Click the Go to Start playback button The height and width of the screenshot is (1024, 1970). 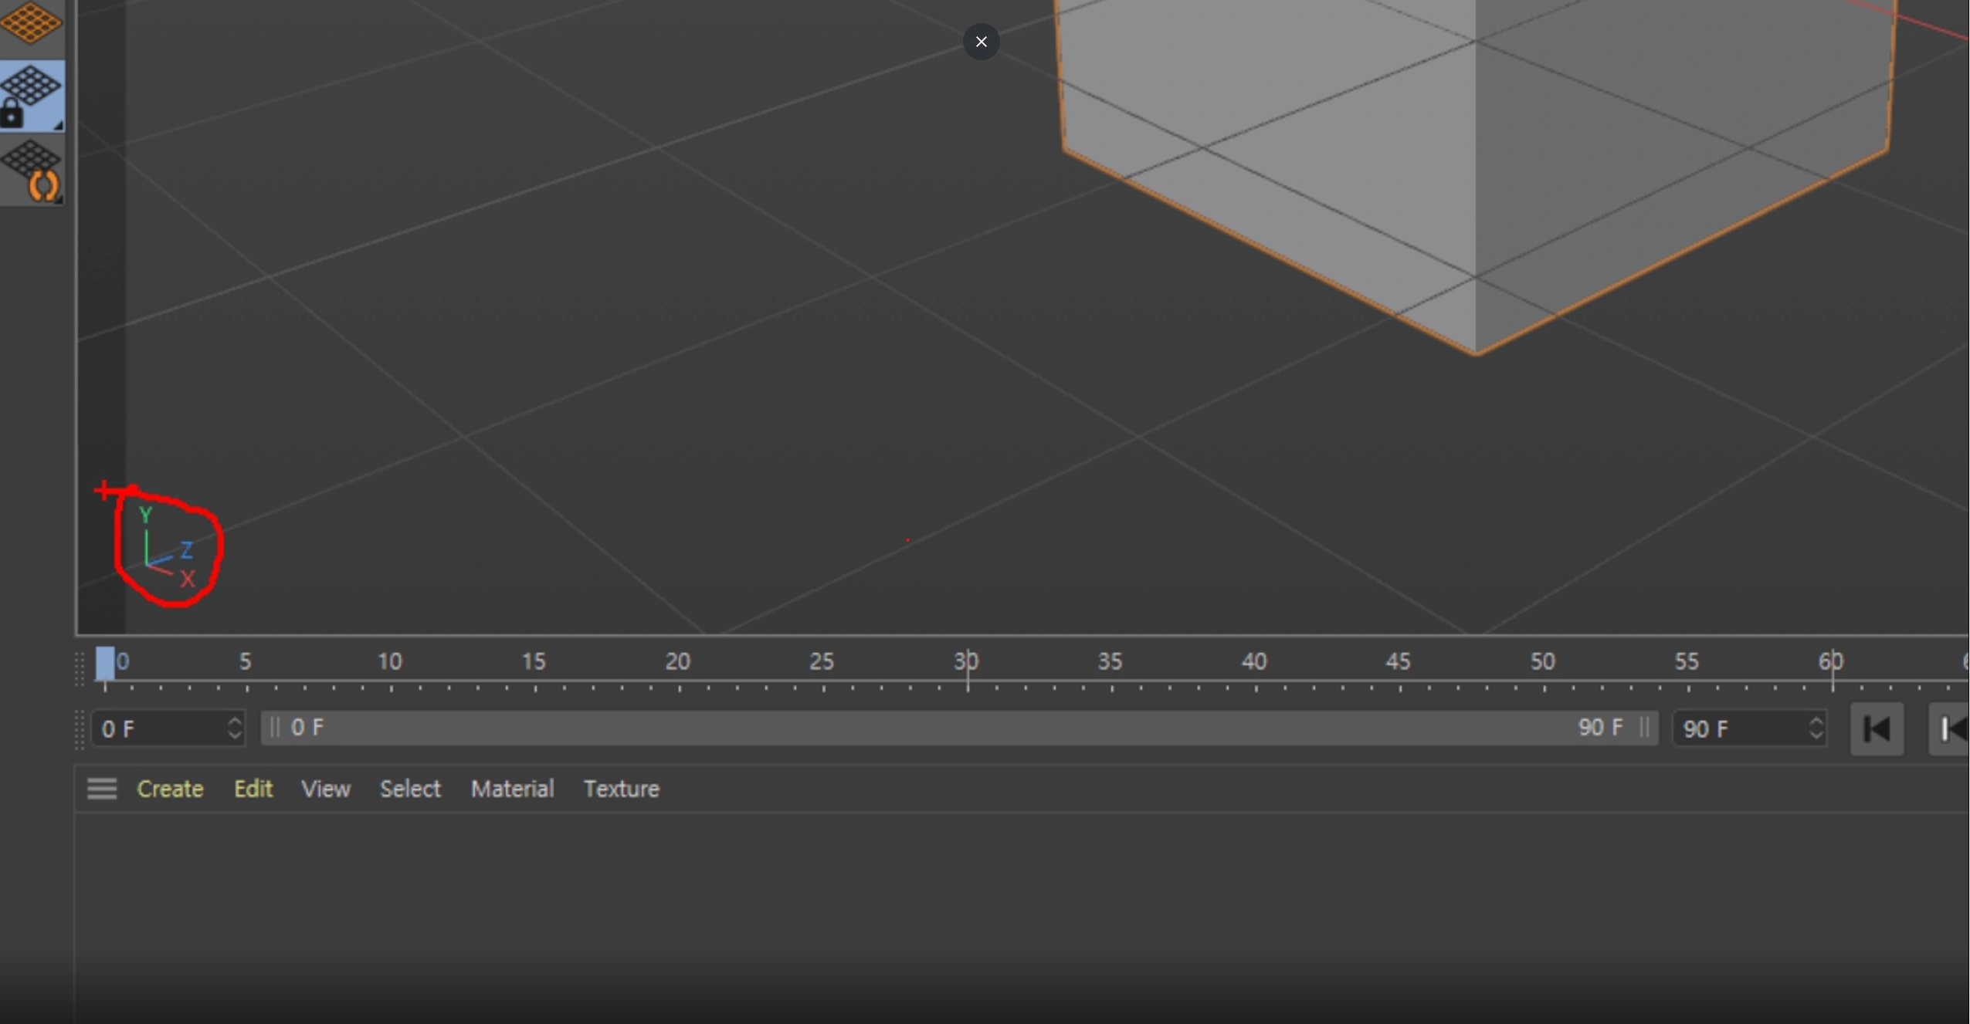(1877, 729)
